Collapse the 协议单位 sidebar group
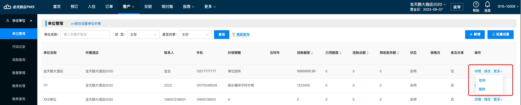Viewport: 521px width, 105px height. coord(31,21)
